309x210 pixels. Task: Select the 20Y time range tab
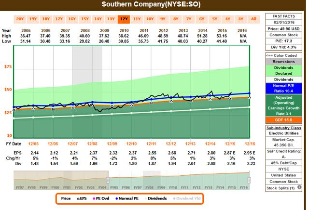click(x=20, y=19)
